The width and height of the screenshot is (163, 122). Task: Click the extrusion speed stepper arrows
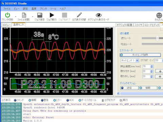152,66
